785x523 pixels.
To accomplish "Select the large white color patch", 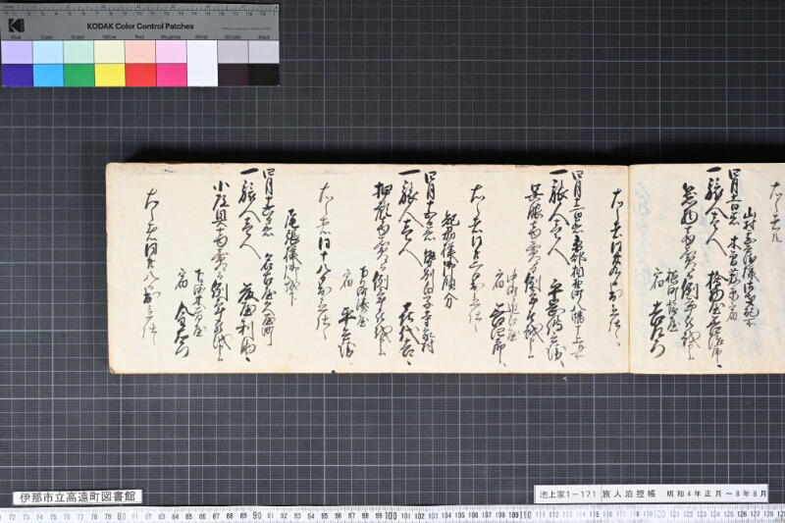I will coord(202,64).
